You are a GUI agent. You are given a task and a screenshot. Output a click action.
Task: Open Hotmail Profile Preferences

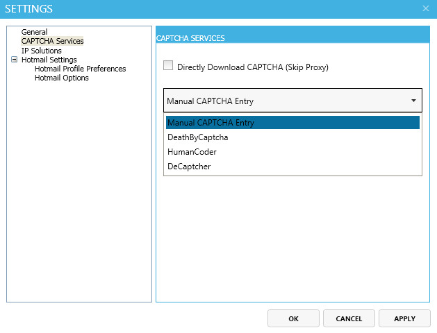pos(80,69)
